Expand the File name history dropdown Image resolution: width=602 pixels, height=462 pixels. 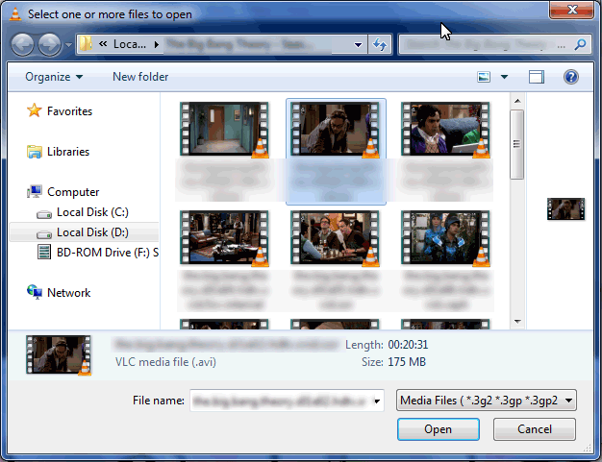[x=377, y=401]
